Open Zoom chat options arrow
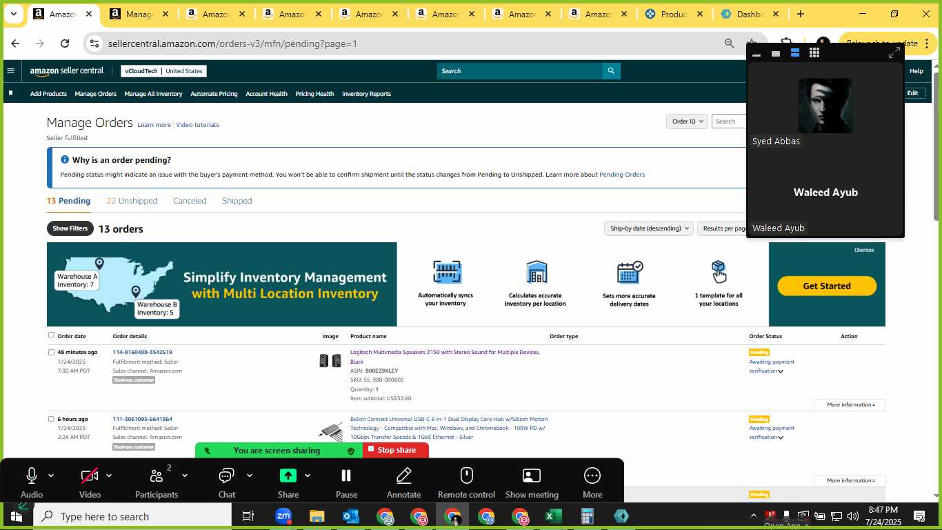This screenshot has width=942, height=530. (x=250, y=475)
